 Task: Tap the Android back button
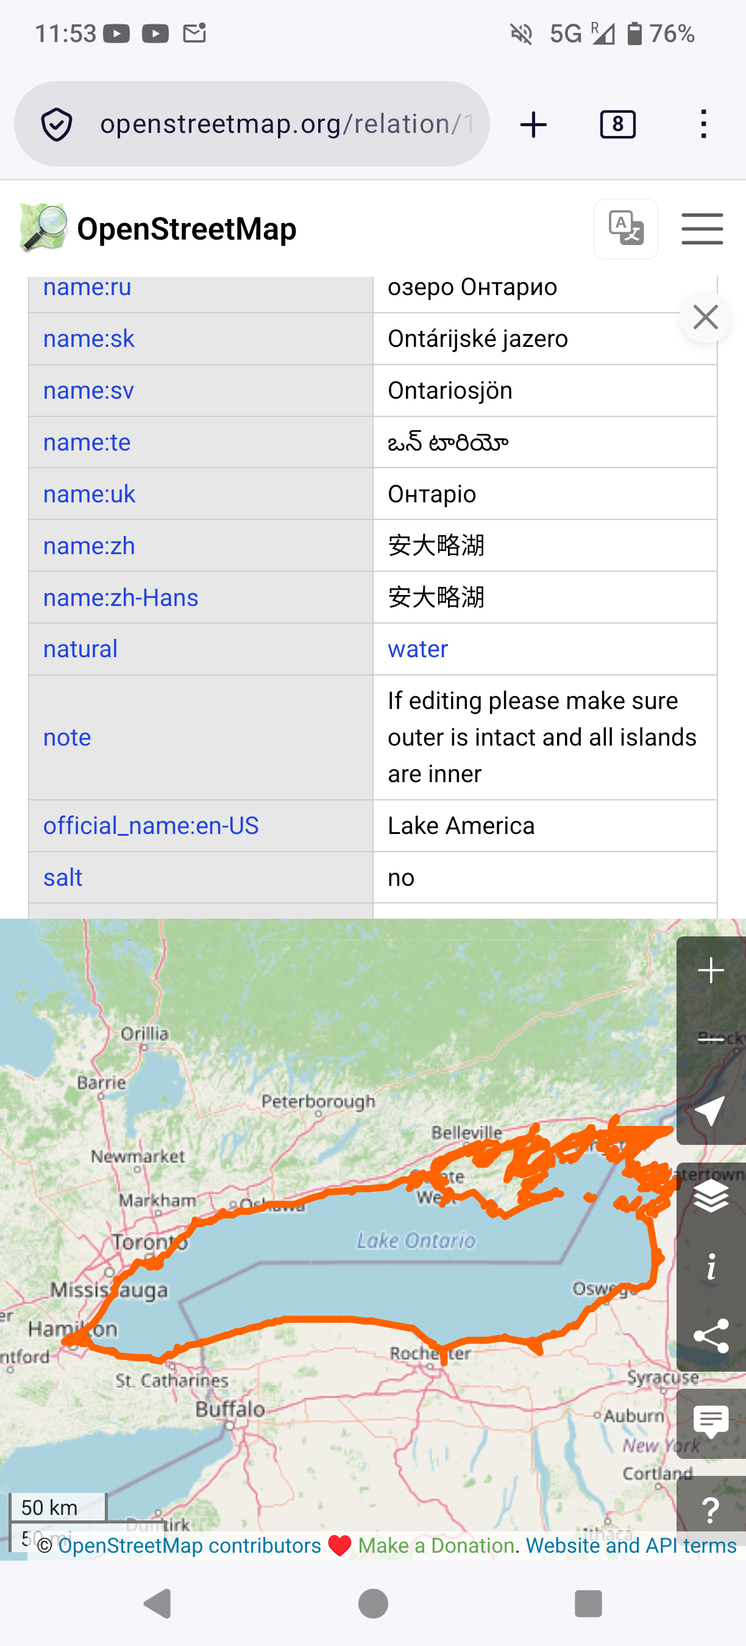pos(158,1603)
